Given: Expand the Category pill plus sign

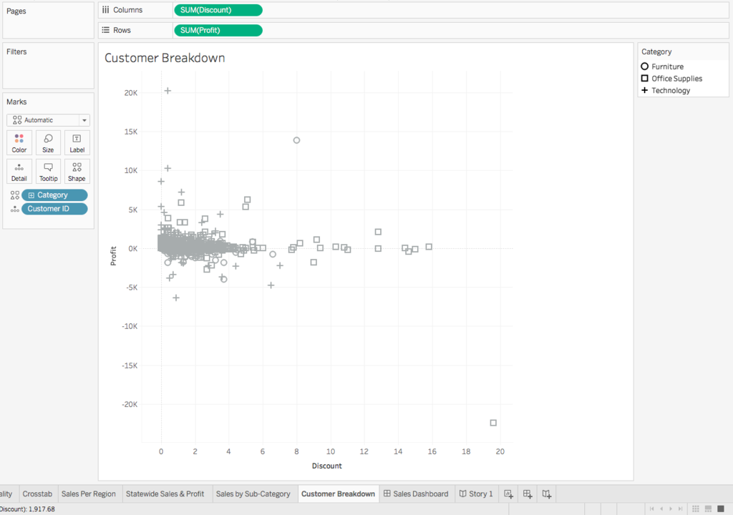Looking at the screenshot, I should (31, 195).
